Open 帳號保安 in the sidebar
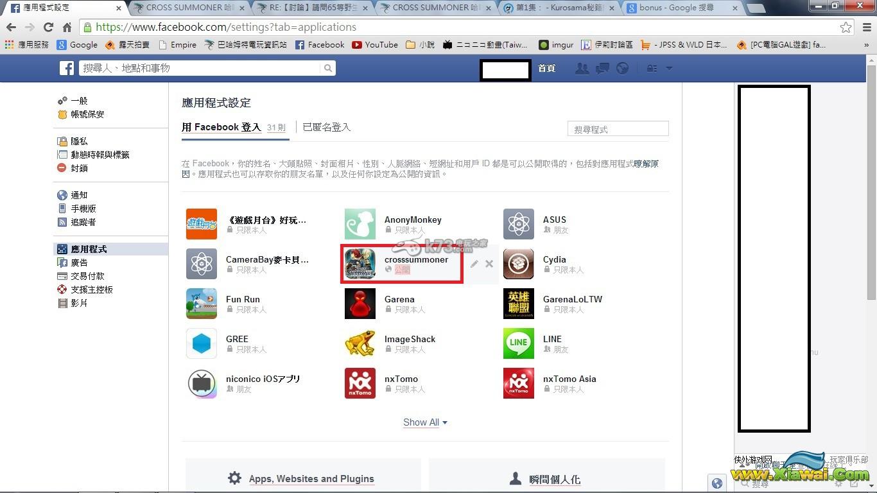This screenshot has height=493, width=877. click(87, 114)
